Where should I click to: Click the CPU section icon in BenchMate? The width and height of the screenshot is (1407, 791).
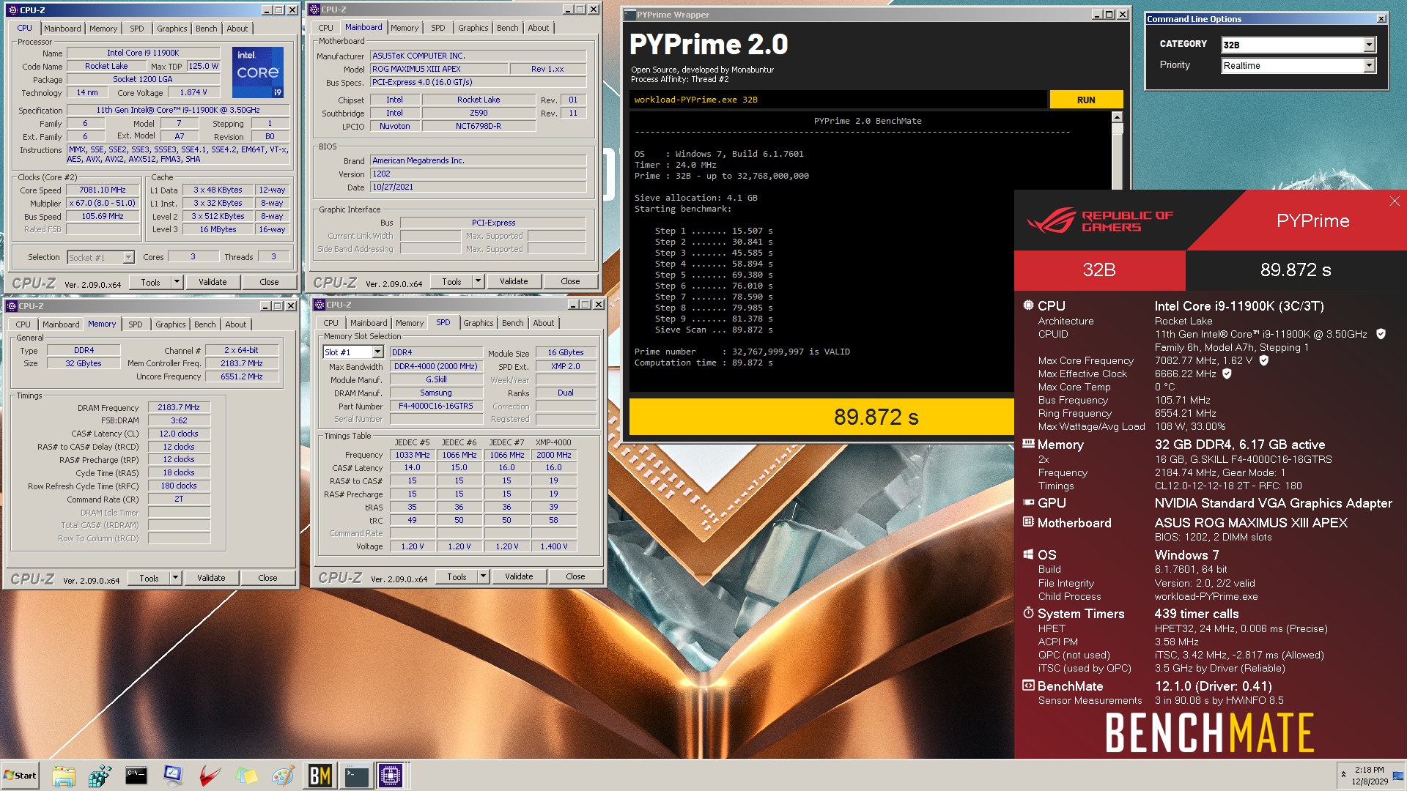(1028, 305)
